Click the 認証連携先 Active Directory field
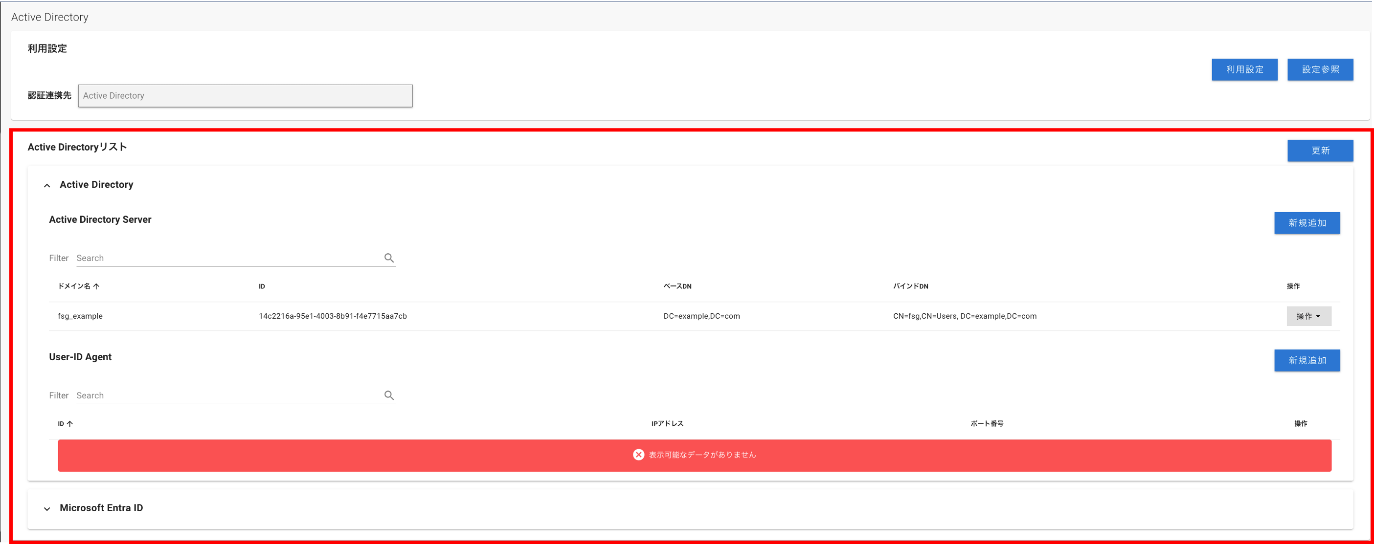Viewport: 1374px width, 544px height. tap(245, 96)
